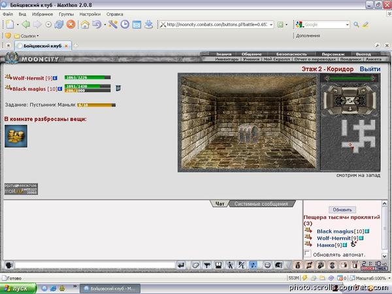Open Инвентарь submenu link
Image resolution: width=392 pixels, height=294 pixels.
227,59
